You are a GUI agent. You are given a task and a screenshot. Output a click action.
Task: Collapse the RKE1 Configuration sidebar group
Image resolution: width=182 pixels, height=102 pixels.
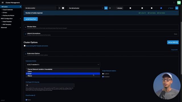pyautogui.click(x=20, y=18)
